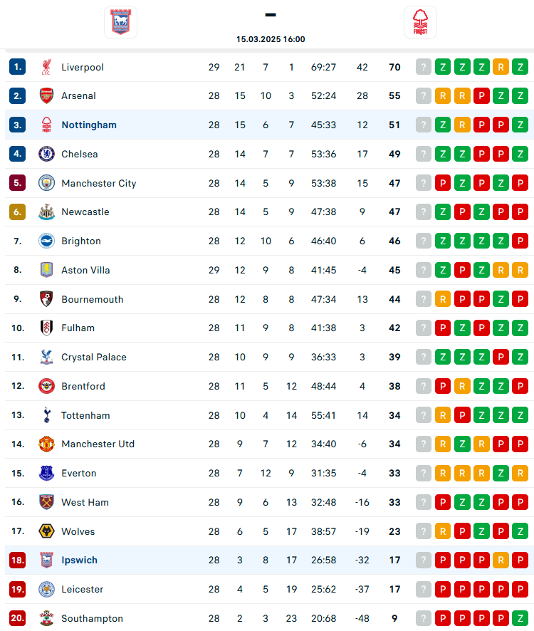Select the Manchester City team name
This screenshot has height=631, width=534.
pyautogui.click(x=98, y=183)
